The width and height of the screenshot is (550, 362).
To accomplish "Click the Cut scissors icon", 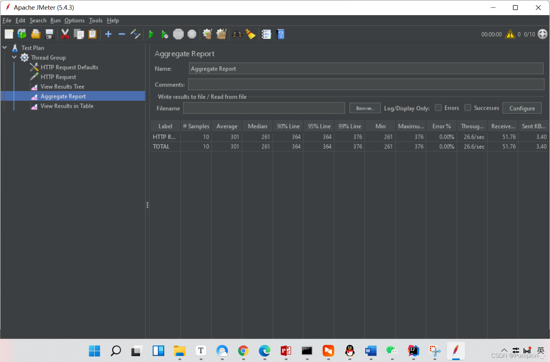I will pyautogui.click(x=65, y=34).
